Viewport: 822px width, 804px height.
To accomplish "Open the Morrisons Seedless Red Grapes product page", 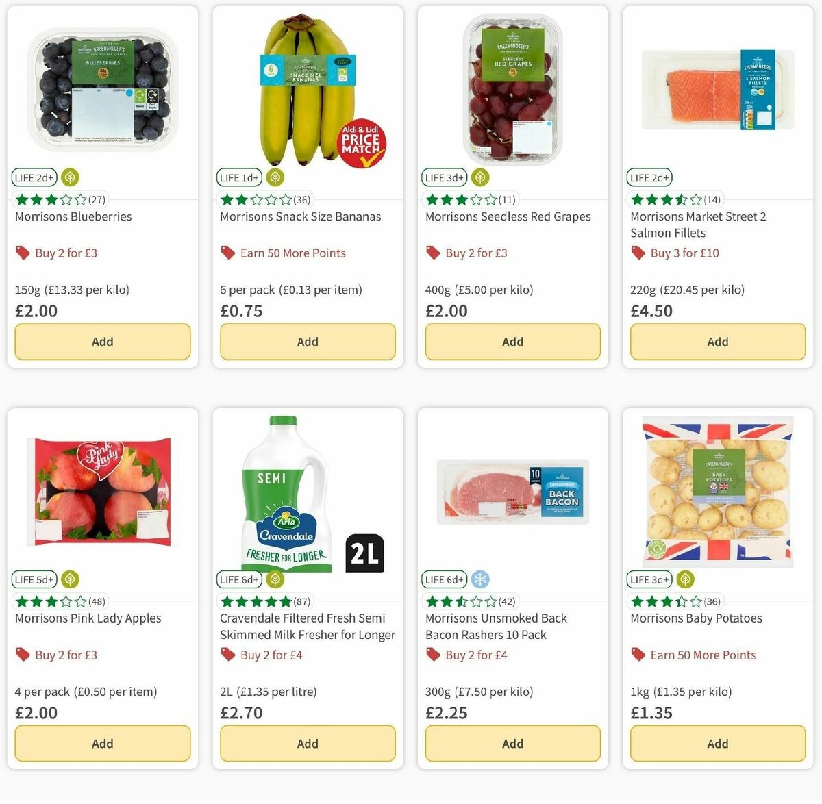I will coord(508,216).
